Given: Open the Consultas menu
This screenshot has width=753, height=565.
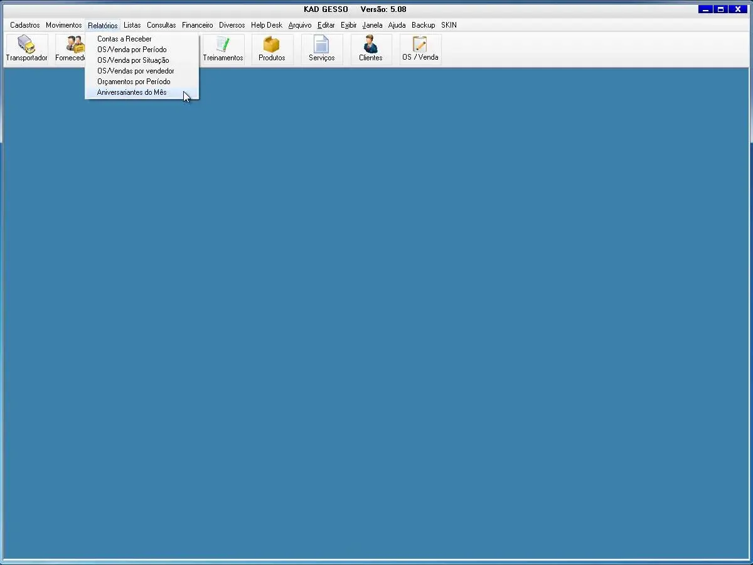Looking at the screenshot, I should point(161,25).
